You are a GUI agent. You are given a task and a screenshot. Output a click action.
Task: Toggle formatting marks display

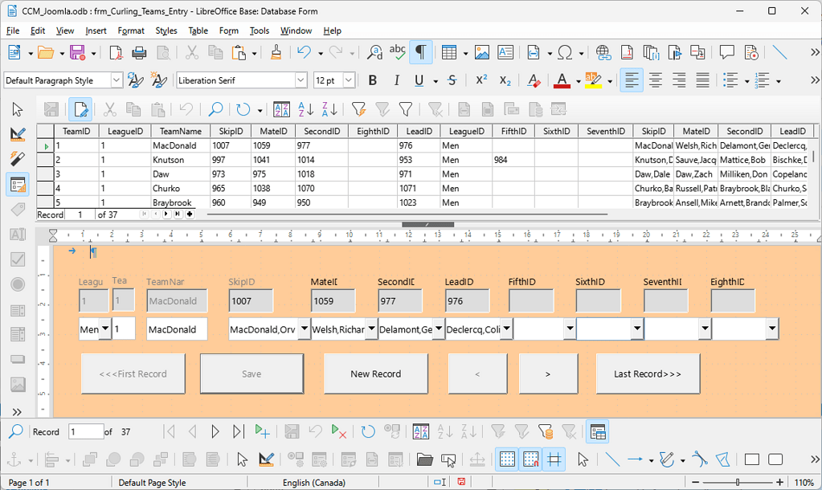421,51
